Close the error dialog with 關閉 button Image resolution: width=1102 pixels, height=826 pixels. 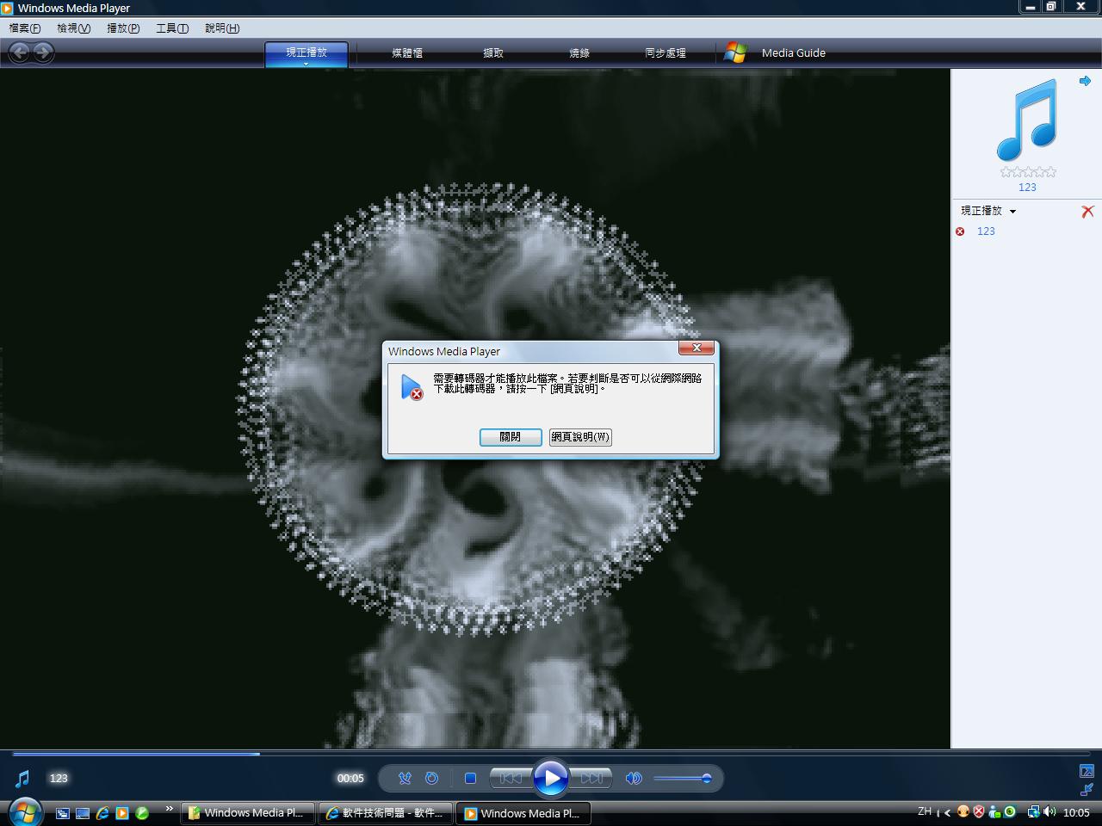(x=510, y=437)
